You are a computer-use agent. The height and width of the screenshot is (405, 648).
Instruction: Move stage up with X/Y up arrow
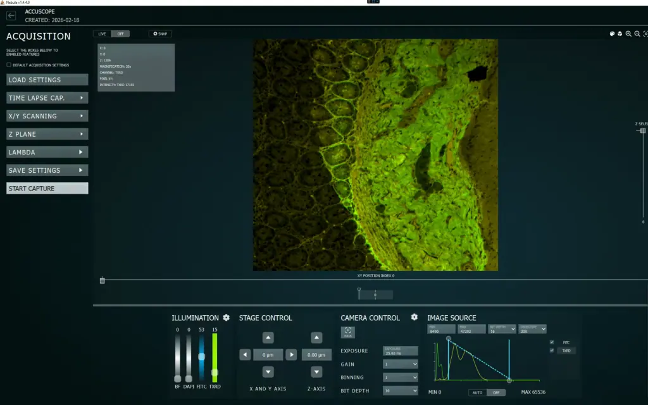pos(268,338)
